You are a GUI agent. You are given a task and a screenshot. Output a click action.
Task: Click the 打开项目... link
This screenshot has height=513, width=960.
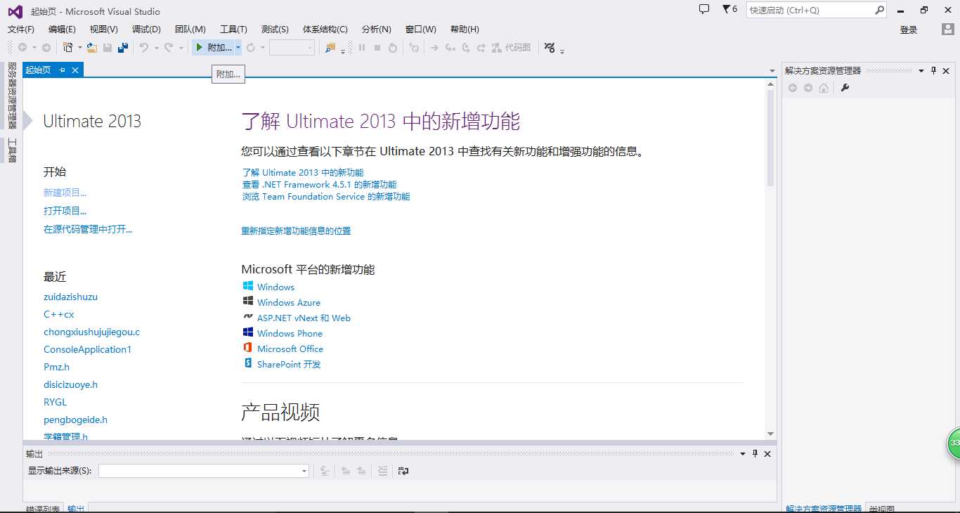pos(65,211)
